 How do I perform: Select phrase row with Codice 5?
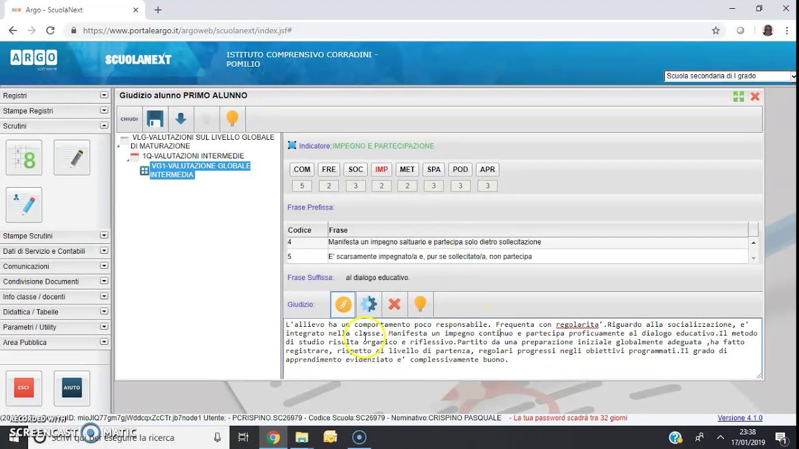tap(516, 256)
